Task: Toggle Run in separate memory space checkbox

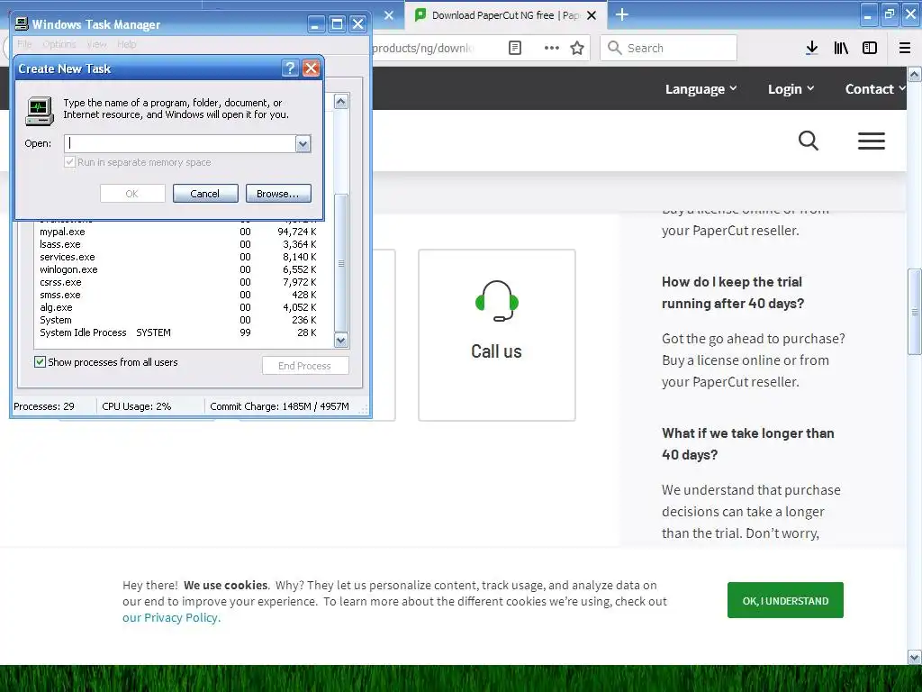Action: click(70, 162)
